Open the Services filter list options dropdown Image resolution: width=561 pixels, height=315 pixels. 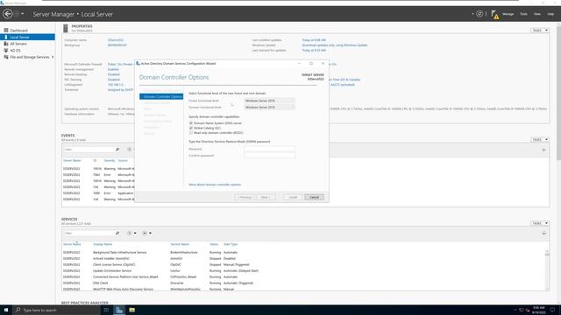pyautogui.click(x=131, y=234)
